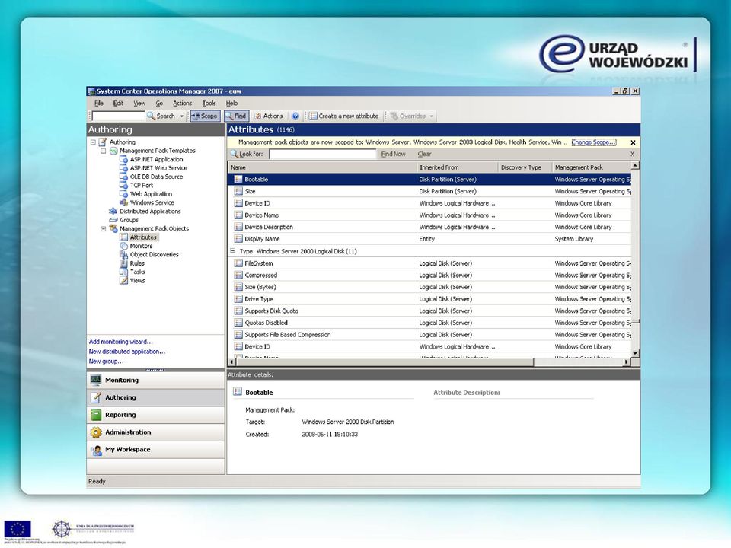Click the Look for input field
This screenshot has height=548, width=731.
[323, 155]
